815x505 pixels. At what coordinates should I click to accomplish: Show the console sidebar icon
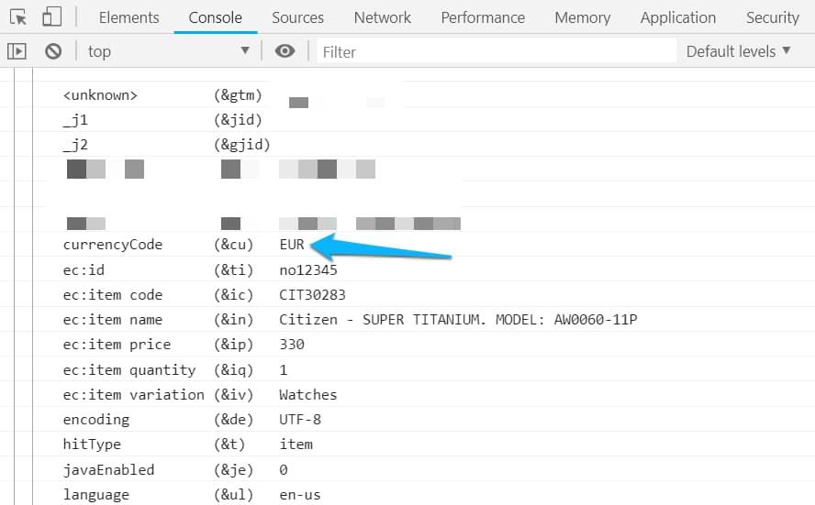tap(17, 50)
